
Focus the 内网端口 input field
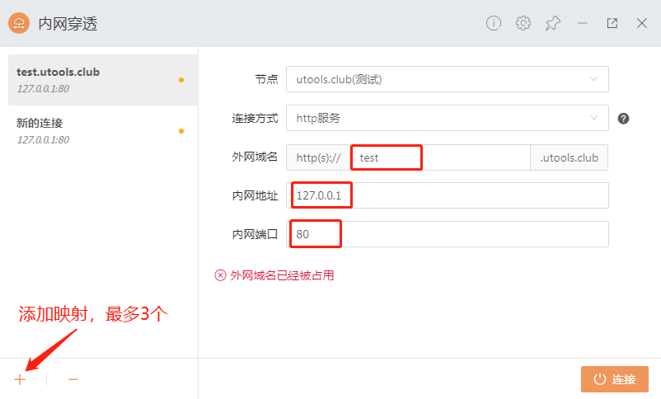click(x=448, y=234)
